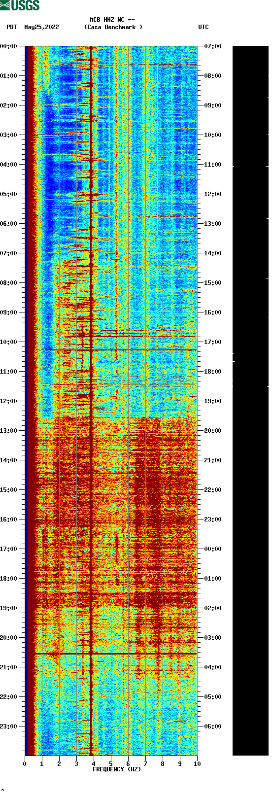Click frequency axis tick label '10'
This screenshot has height=795, width=272.
pos(197,764)
